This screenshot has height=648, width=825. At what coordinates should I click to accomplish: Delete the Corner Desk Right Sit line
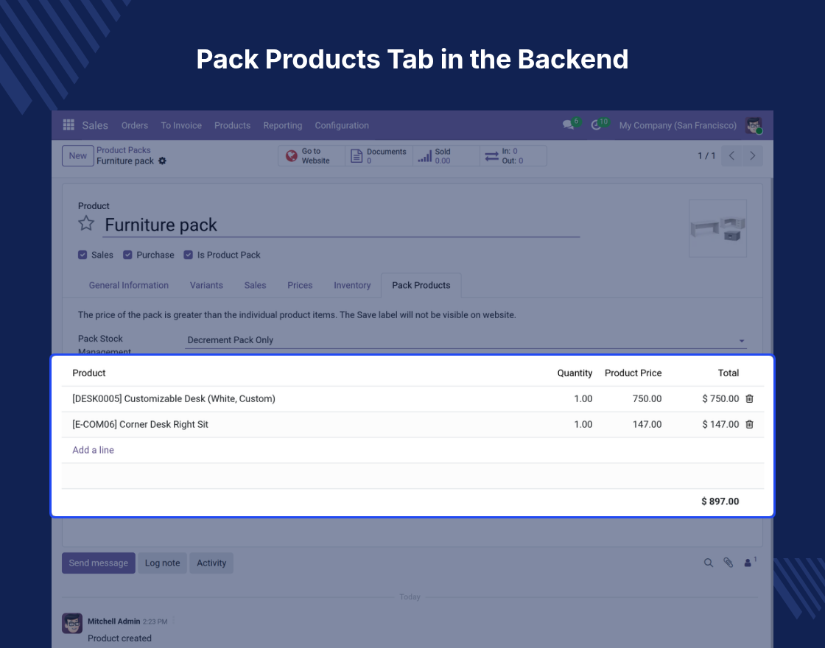749,424
